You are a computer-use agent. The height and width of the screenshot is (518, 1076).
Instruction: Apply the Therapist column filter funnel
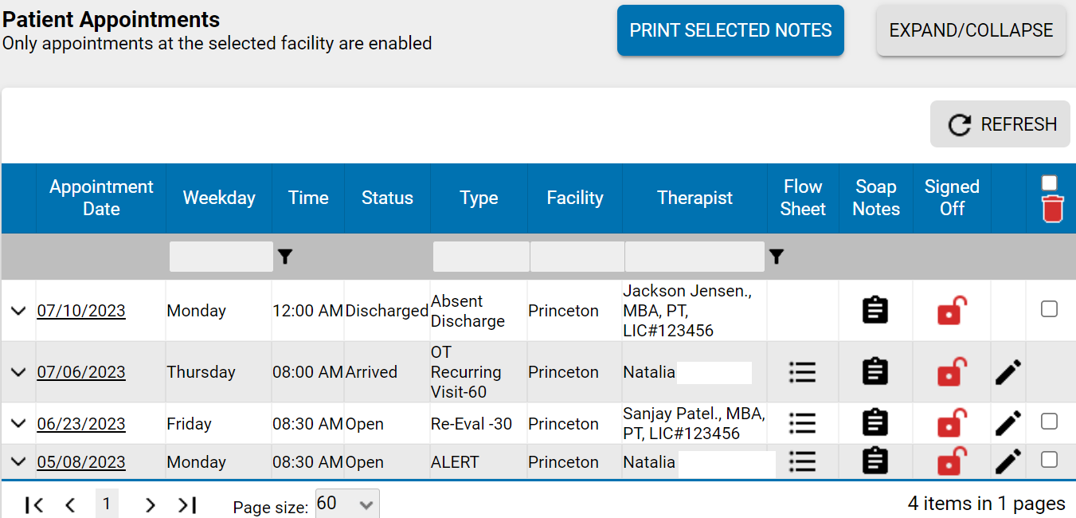pyautogui.click(x=777, y=257)
